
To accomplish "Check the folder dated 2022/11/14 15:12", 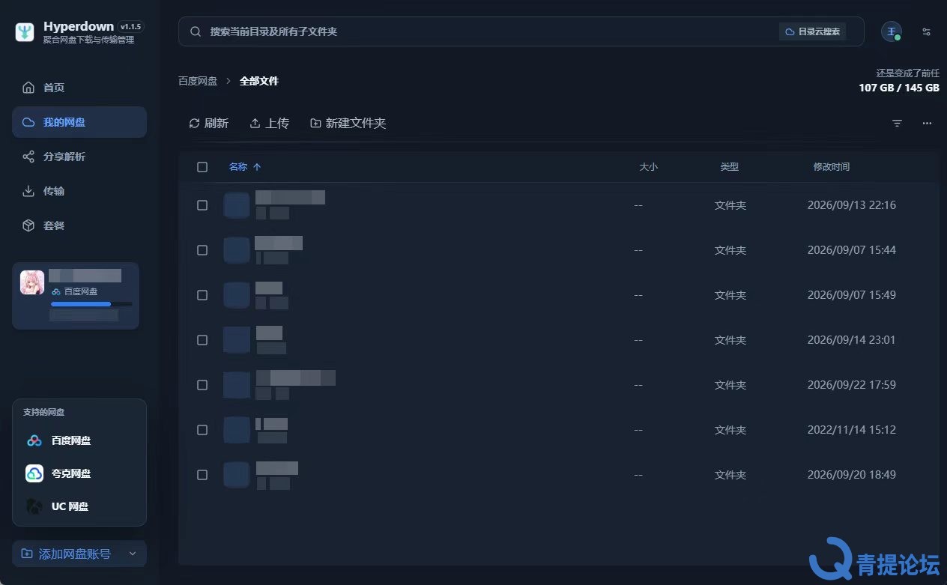I will [202, 430].
